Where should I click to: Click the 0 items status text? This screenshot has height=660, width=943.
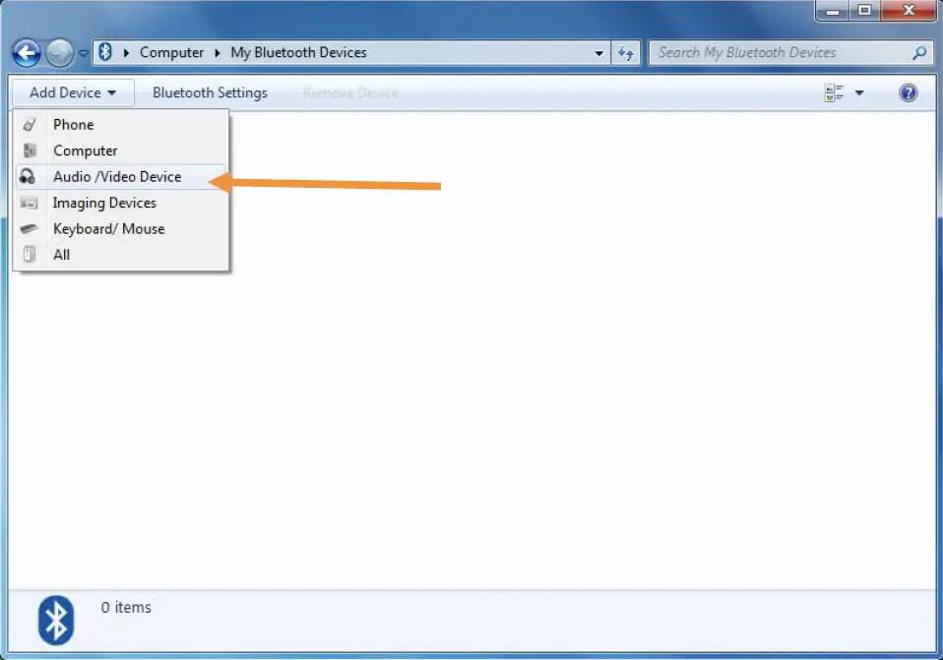[126, 607]
